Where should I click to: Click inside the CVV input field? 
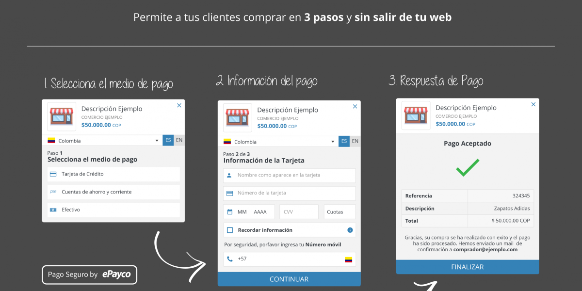tap(298, 211)
